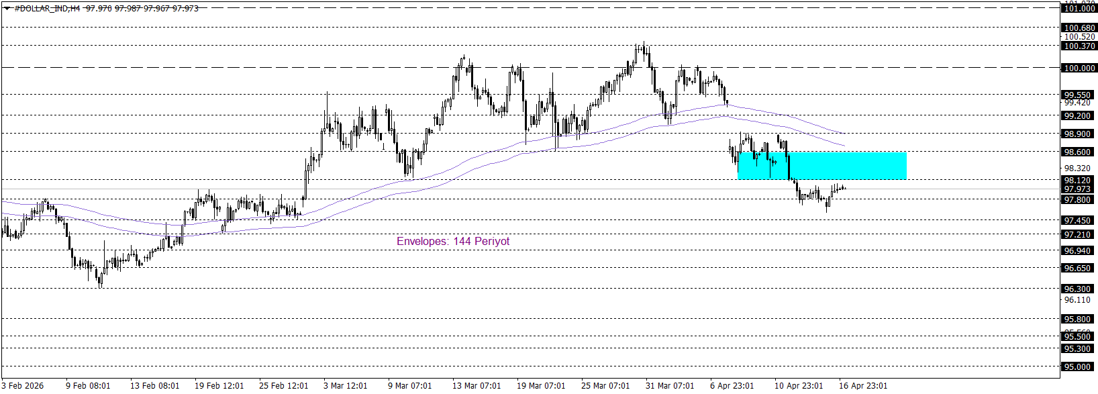Click the 98.600 price level label
1098x394 pixels.
pyautogui.click(x=1077, y=152)
